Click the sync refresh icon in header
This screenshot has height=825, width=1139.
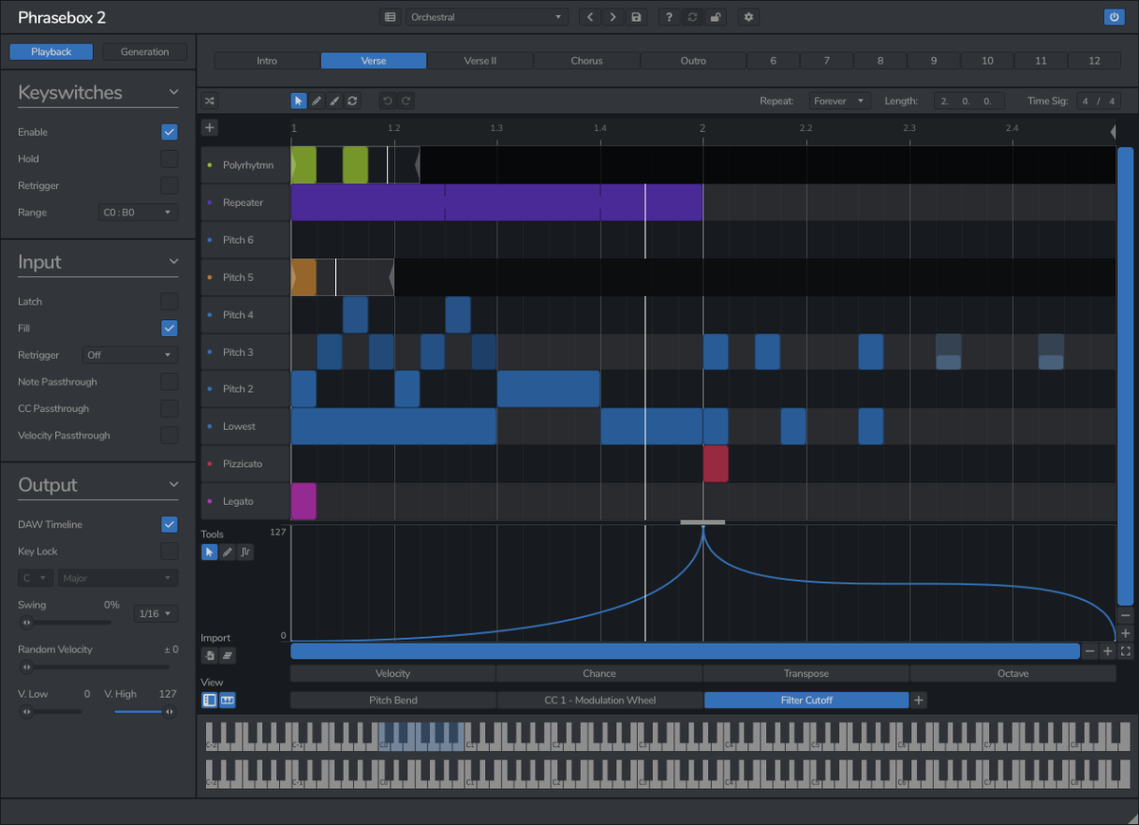[691, 17]
